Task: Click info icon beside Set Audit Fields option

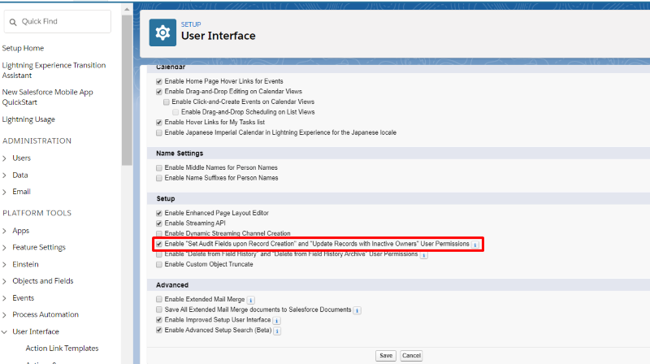Action: [476, 245]
